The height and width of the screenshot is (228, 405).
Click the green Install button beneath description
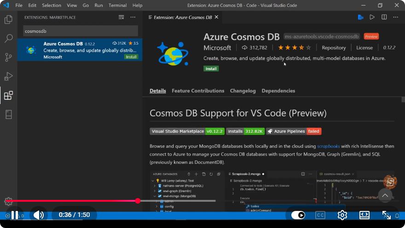[x=211, y=69]
